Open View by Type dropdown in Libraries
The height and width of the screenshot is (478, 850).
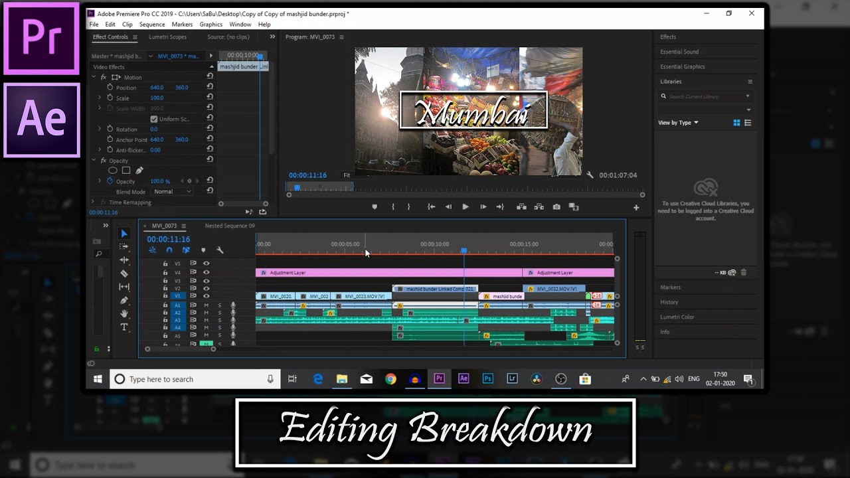point(678,123)
